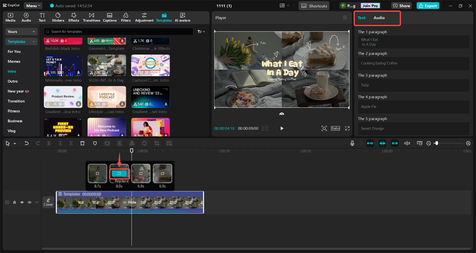Viewport: 476px width, 253px height.
Task: Select the Fitness template category
Action: tap(14, 111)
